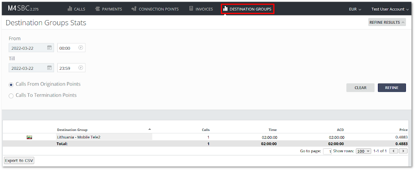Open the Calls tab

pos(76,9)
